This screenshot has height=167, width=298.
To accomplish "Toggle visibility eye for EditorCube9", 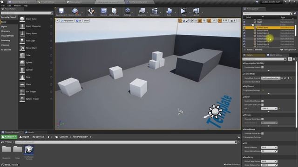I will tap(244, 30).
